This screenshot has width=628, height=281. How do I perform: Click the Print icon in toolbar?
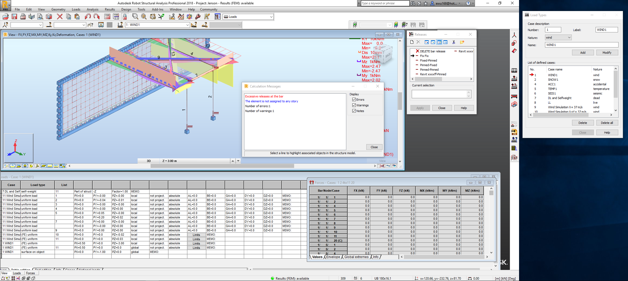coord(23,17)
